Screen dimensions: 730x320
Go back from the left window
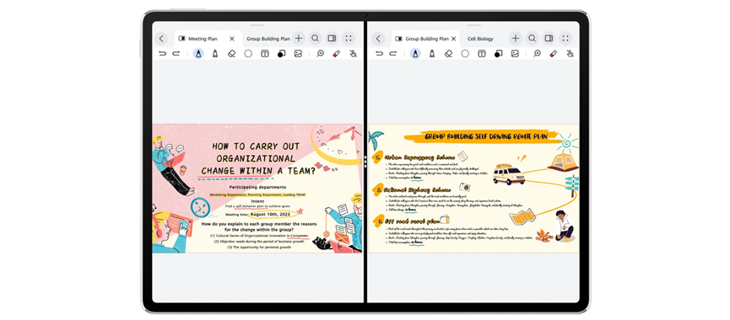point(161,38)
